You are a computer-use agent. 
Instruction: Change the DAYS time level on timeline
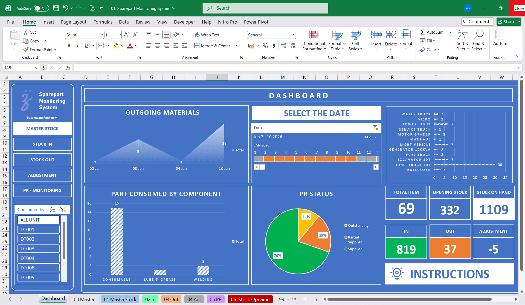pos(370,137)
